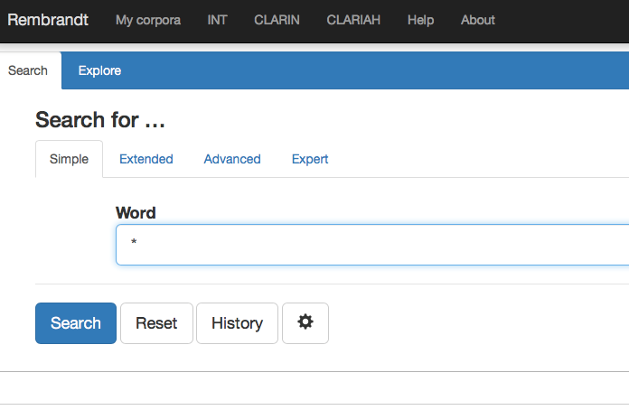Open the Help page
The height and width of the screenshot is (410, 629).
[420, 20]
